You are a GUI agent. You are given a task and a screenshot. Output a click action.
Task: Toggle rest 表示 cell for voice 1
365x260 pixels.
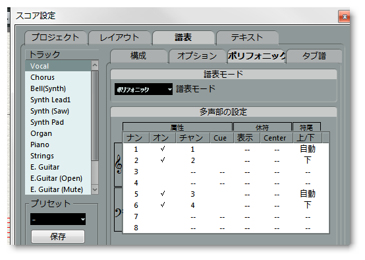click(247, 149)
